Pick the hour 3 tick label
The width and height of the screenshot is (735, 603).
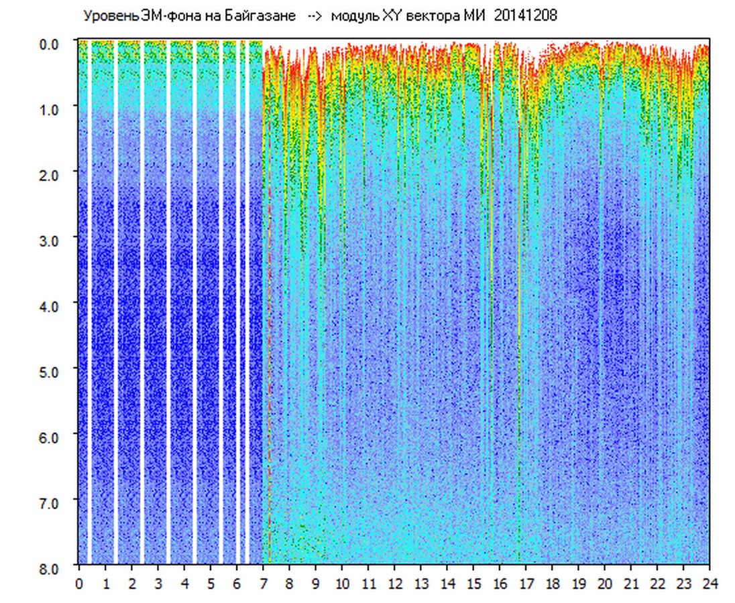[x=158, y=584]
